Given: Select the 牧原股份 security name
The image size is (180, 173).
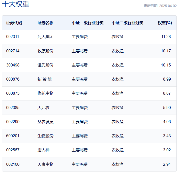Looking at the screenshot, I should 46,51.
